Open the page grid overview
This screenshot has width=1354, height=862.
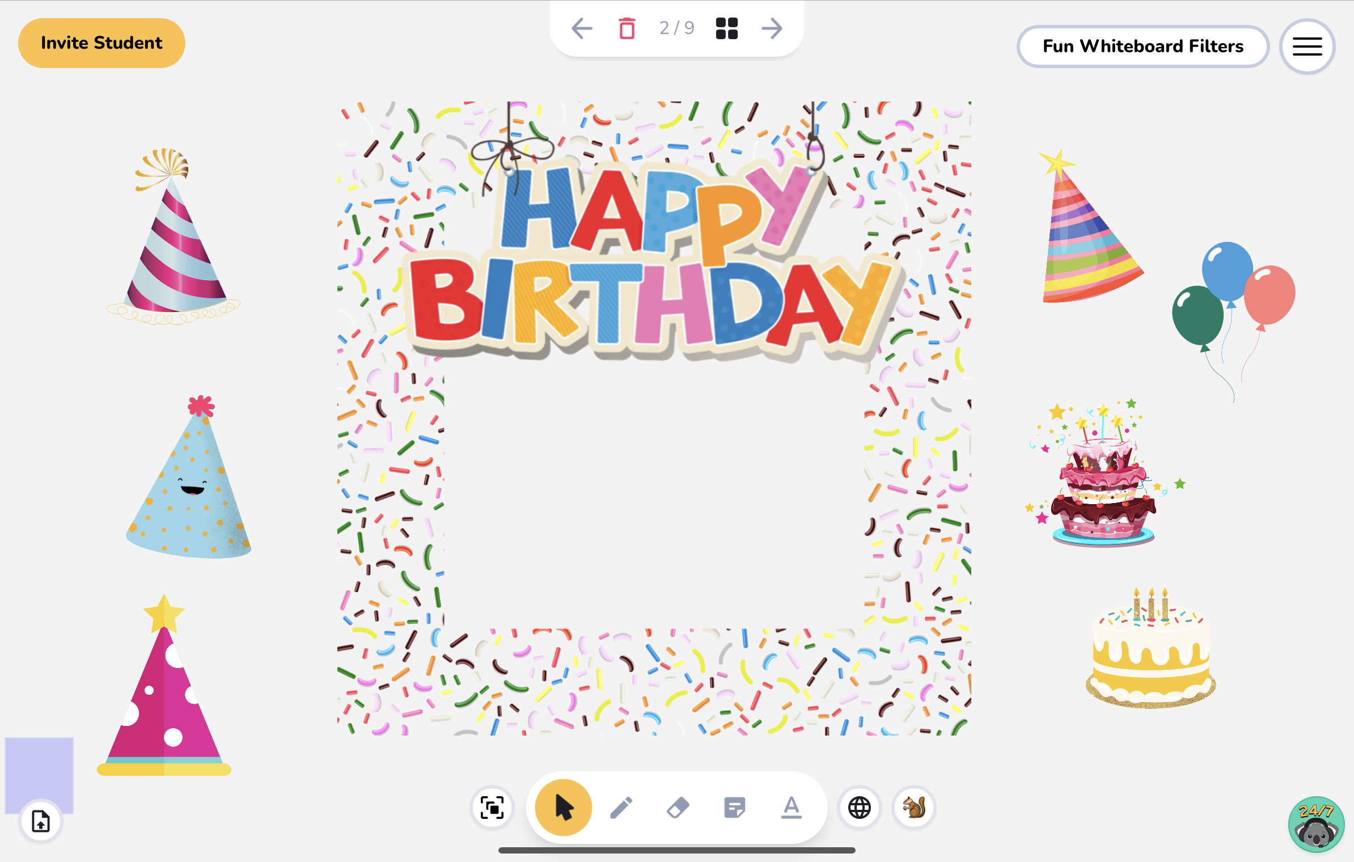[726, 28]
